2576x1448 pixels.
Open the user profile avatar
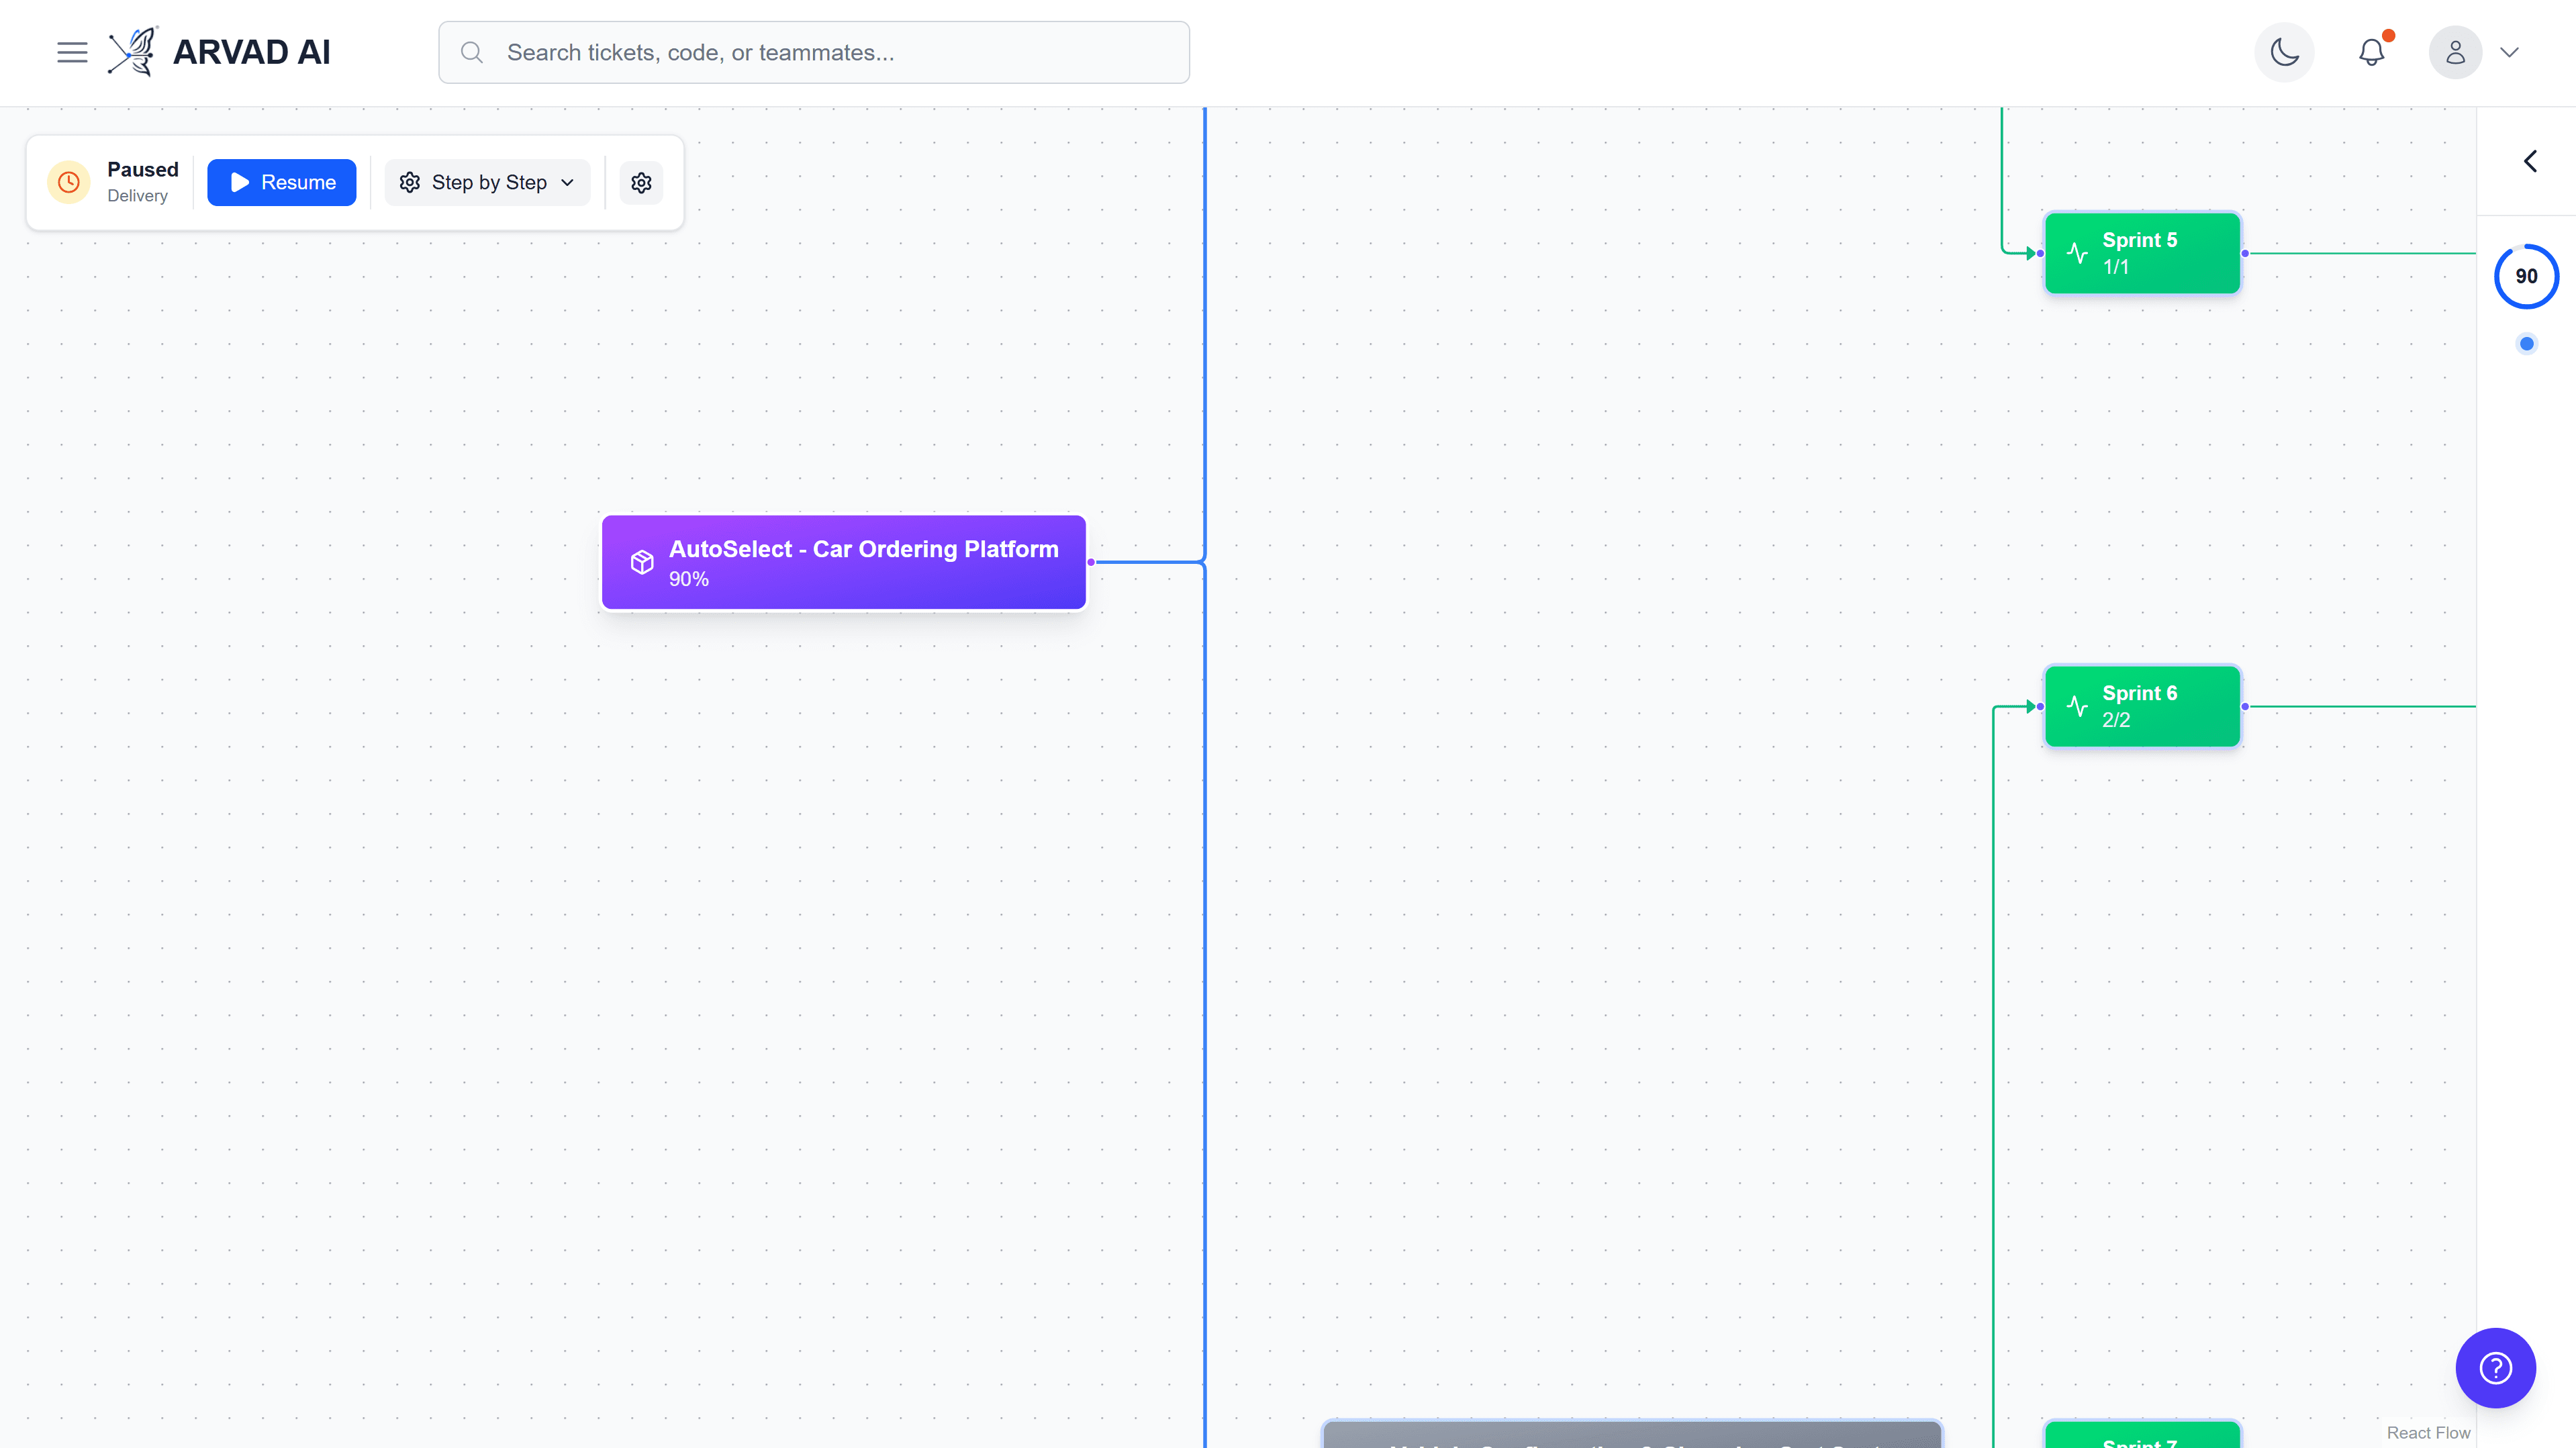click(x=2455, y=52)
